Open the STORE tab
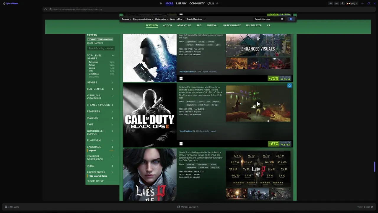This screenshot has width=378, height=213. [x=169, y=4]
